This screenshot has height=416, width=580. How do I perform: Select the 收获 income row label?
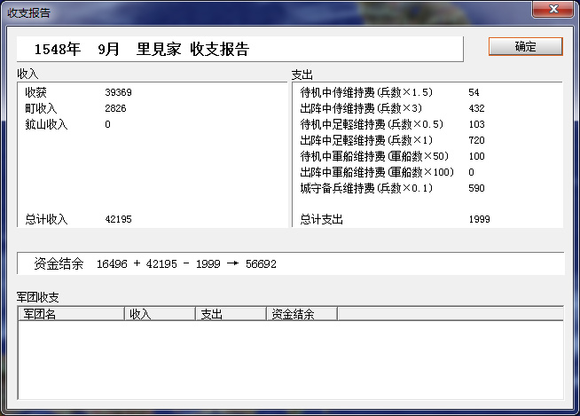(35, 92)
